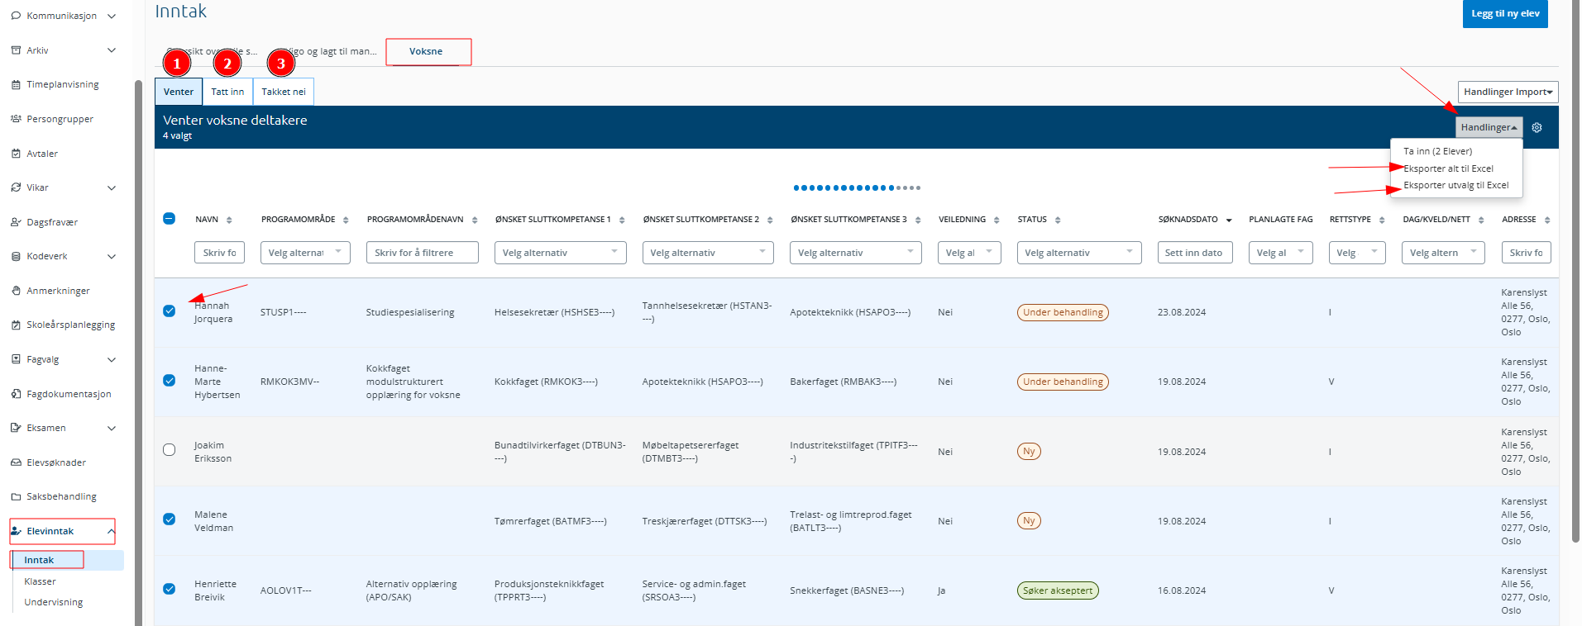Focus NAVN filter text field
Image resolution: width=1582 pixels, height=626 pixels.
pos(219,253)
